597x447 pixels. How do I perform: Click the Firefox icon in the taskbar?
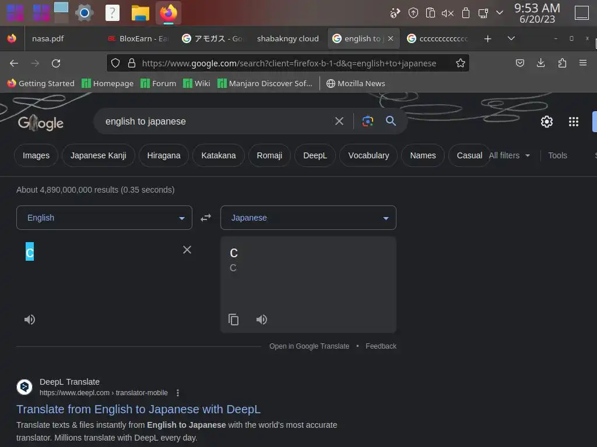point(168,13)
